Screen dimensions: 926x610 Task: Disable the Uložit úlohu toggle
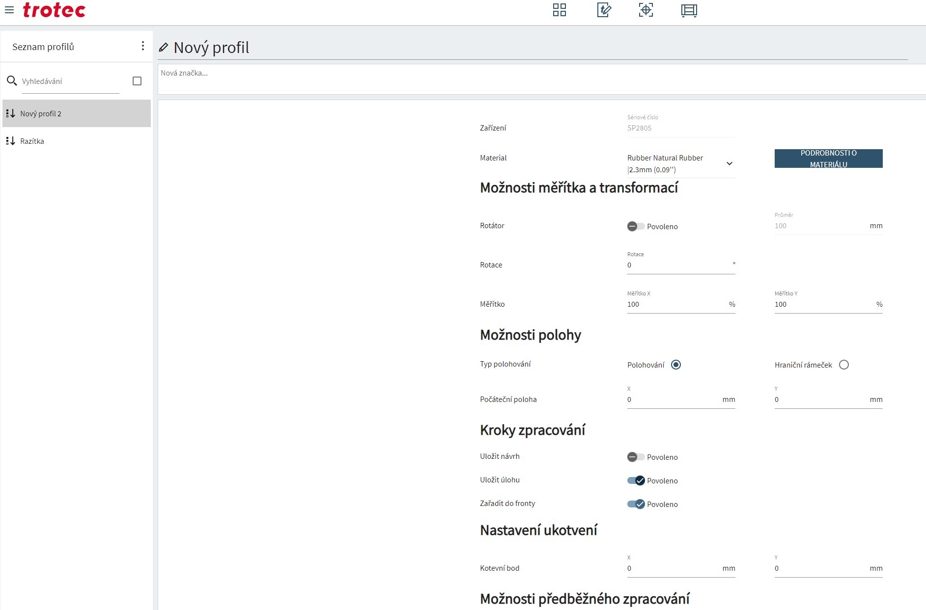(x=636, y=480)
